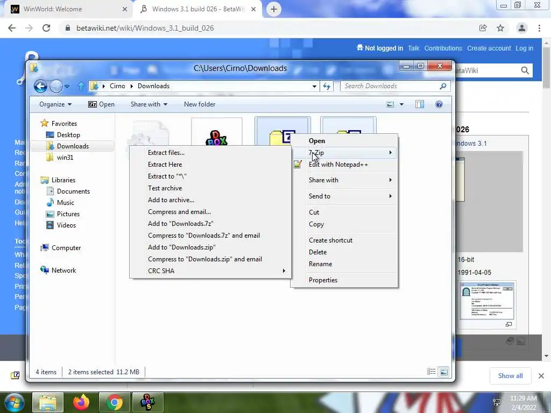Viewport: 551px width, 413px height.
Task: Click Open in the context menu
Action: [x=344, y=141]
